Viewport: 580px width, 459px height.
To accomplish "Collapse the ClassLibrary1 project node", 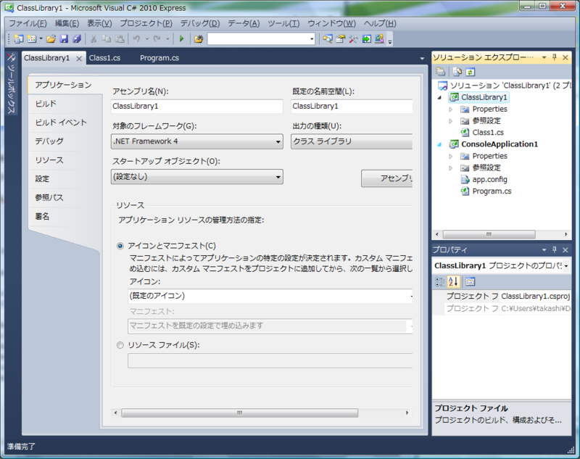I will 439,98.
